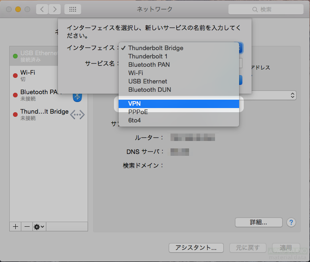
Task: Go back with the left arrow button
Action: pos(42,9)
